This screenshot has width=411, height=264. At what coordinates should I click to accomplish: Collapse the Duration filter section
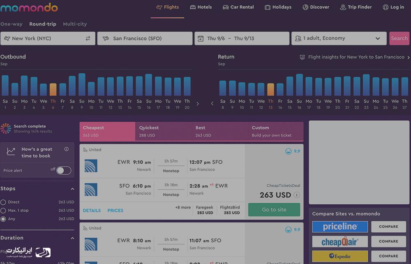pyautogui.click(x=72, y=239)
